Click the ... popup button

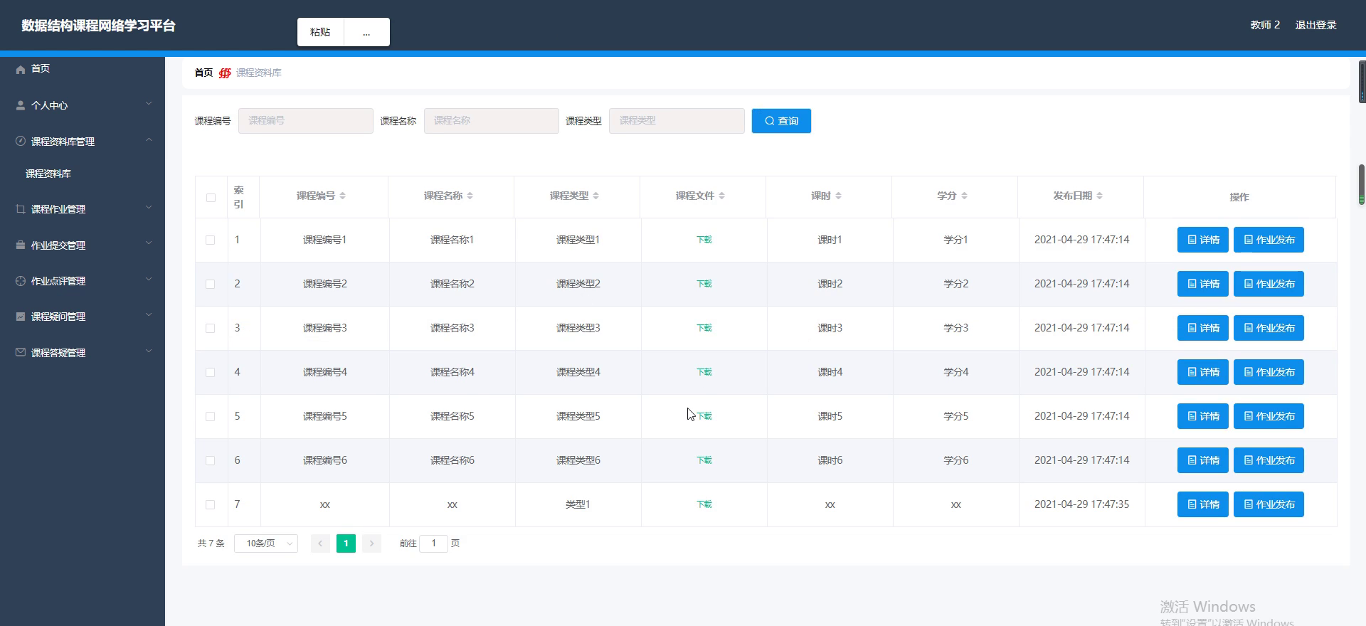[366, 32]
